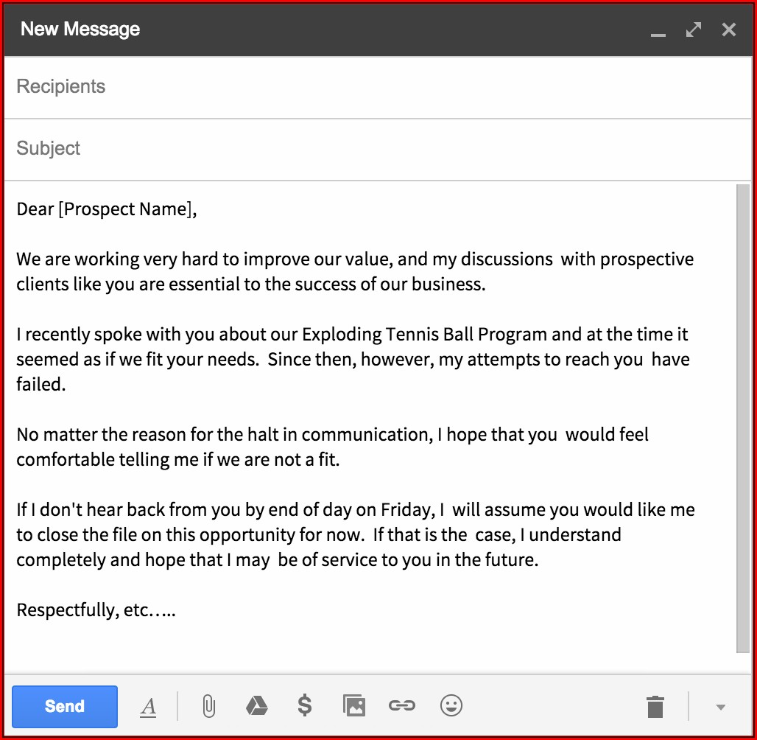The image size is (757, 740).
Task: Click the words 'Exploding Tennis Ball Program'
Action: [424, 335]
